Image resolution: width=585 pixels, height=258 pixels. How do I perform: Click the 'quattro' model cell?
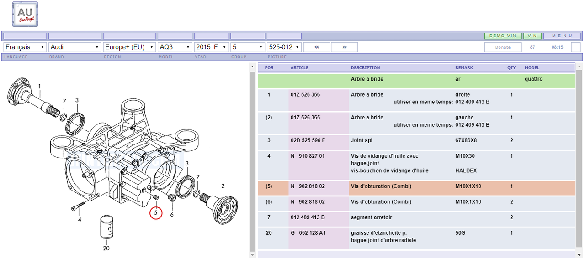click(534, 79)
